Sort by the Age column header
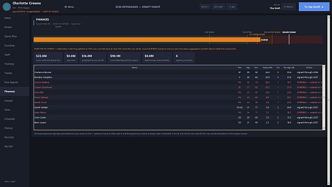 click(x=248, y=67)
